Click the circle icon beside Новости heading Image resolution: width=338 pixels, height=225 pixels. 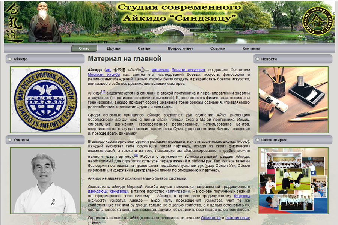(x=258, y=58)
